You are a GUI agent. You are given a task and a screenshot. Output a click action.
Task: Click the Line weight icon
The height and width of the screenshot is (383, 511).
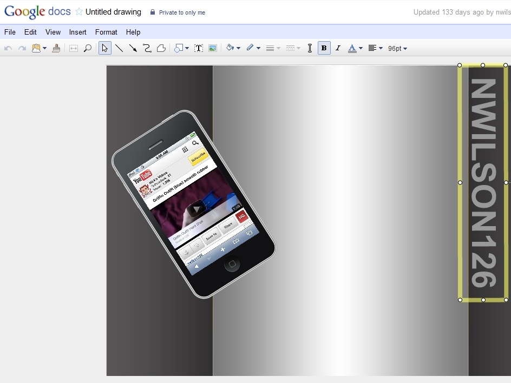270,49
